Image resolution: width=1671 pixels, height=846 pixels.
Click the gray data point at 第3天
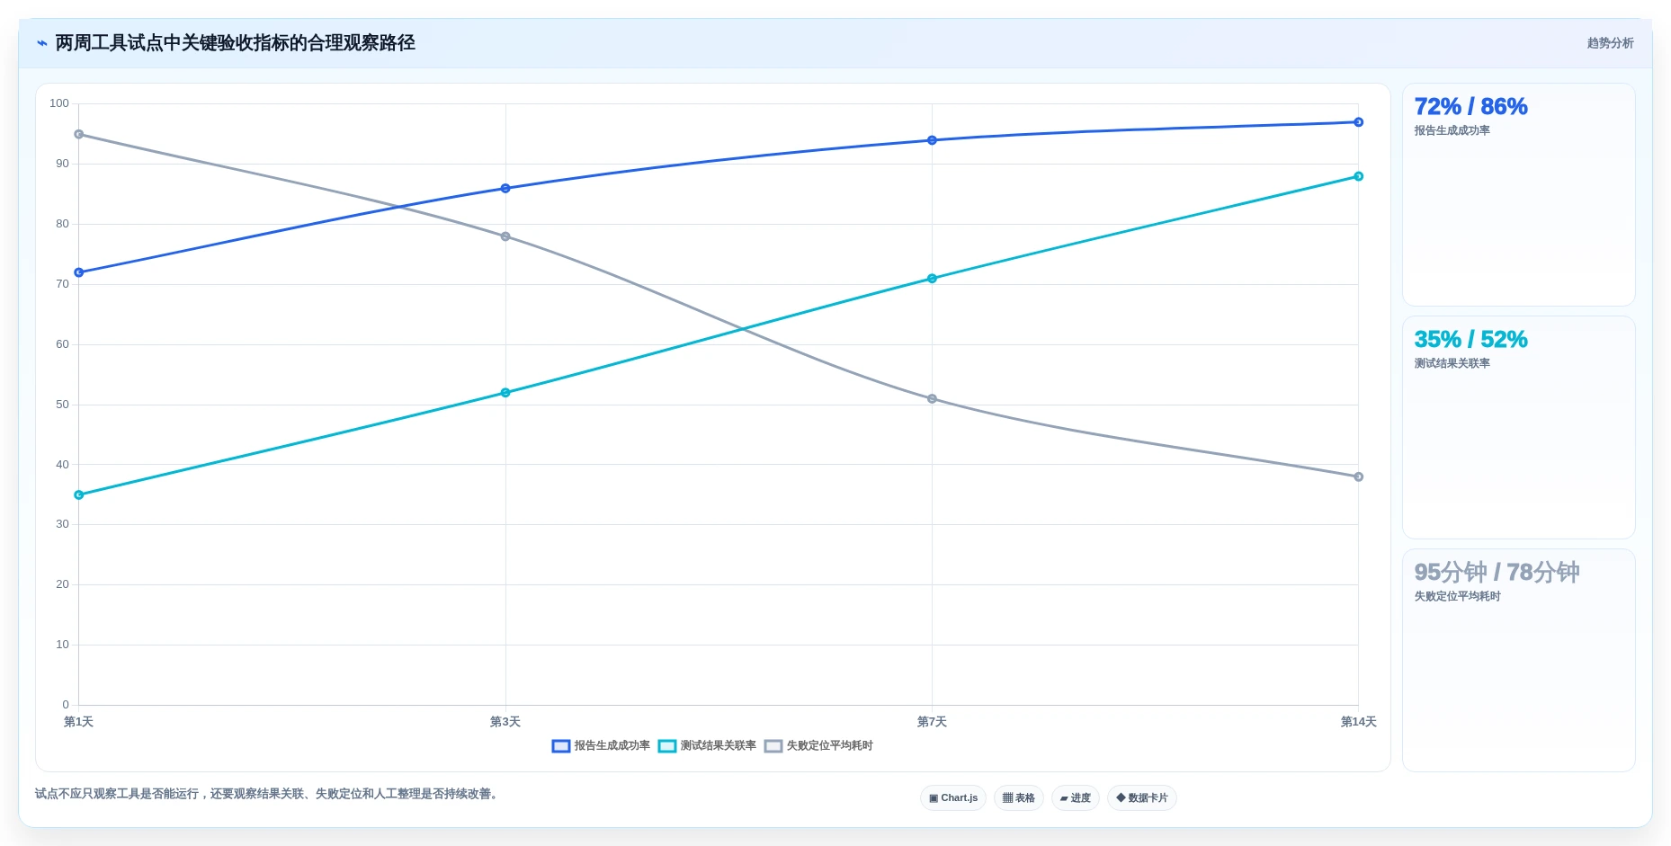pyautogui.click(x=505, y=236)
